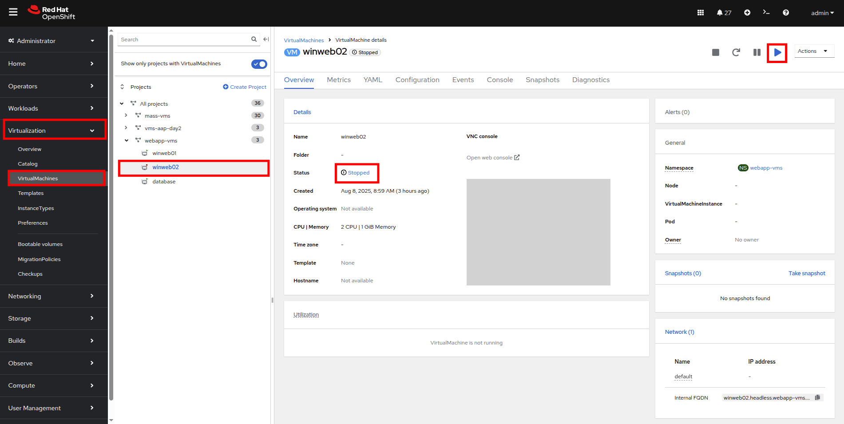The image size is (844, 424).
Task: Expand the Networking navigation section
Action: point(54,296)
